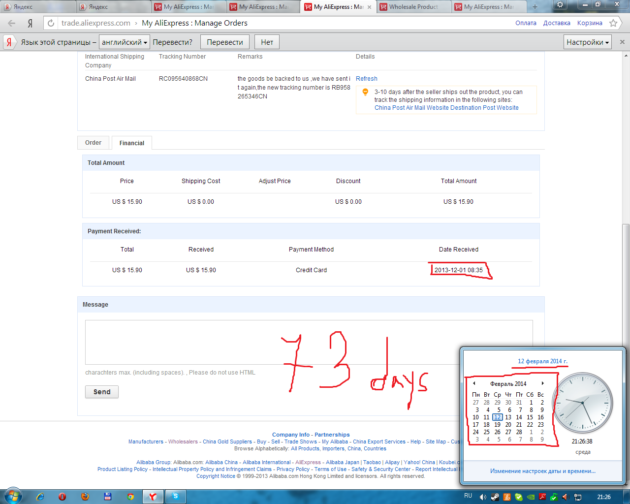630x504 pixels.
Task: Go to next month in calendar
Action: pyautogui.click(x=542, y=383)
